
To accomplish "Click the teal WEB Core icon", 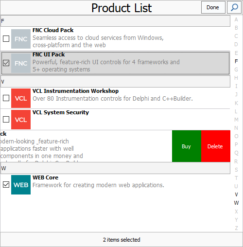I will tap(21, 185).
